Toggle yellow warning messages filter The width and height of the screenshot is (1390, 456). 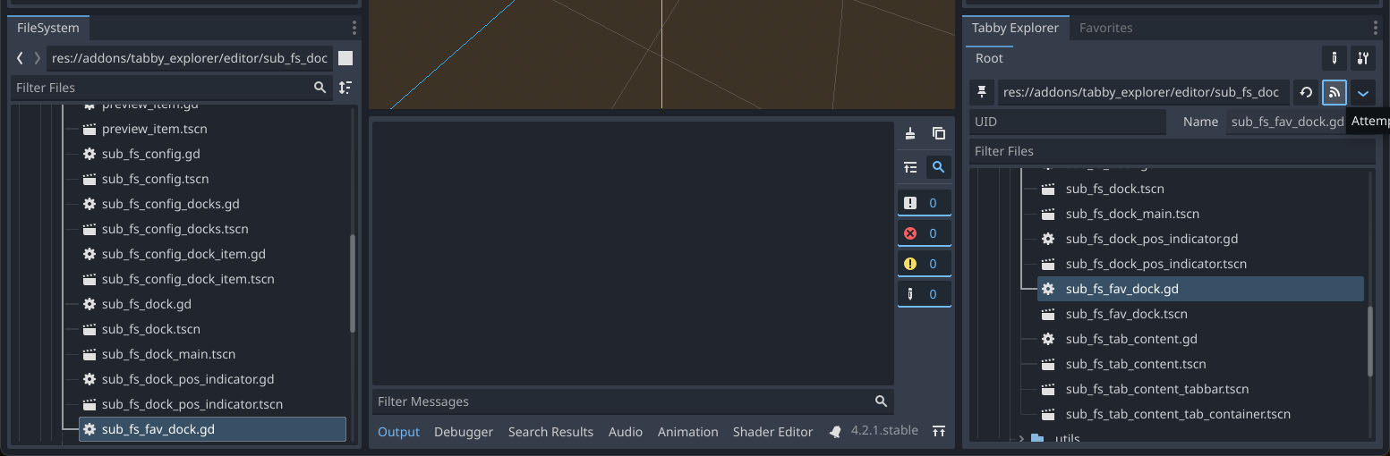[x=925, y=264]
